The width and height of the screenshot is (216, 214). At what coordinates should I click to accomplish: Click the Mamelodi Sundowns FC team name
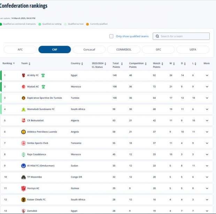click(41, 109)
